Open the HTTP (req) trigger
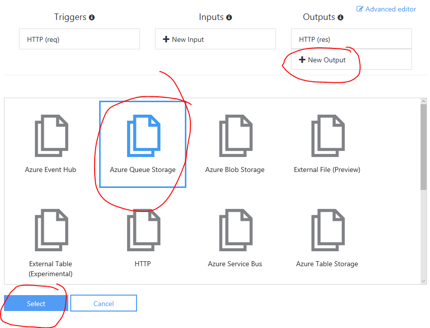Screen dimensions: 430x328 (x=79, y=39)
